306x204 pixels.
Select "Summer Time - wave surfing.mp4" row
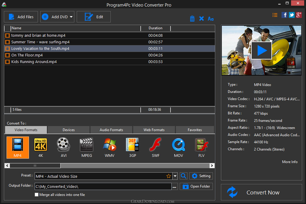coord(110,42)
